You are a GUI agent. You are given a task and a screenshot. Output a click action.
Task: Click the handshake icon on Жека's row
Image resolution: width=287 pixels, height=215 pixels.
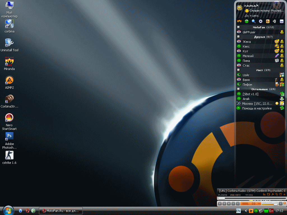[x=277, y=41]
